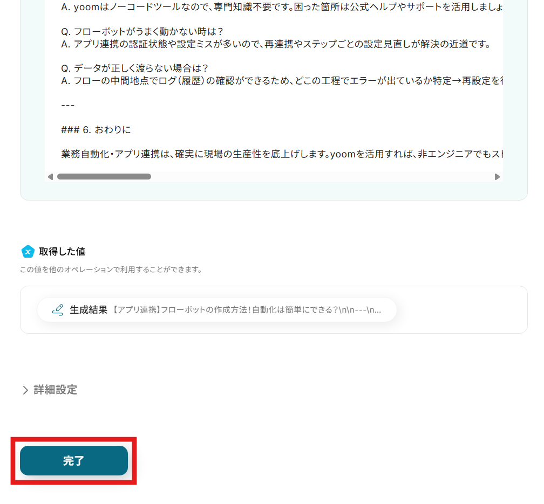Viewport: 544px width, 504px height.
Task: Click the 完了 button
Action: click(74, 460)
